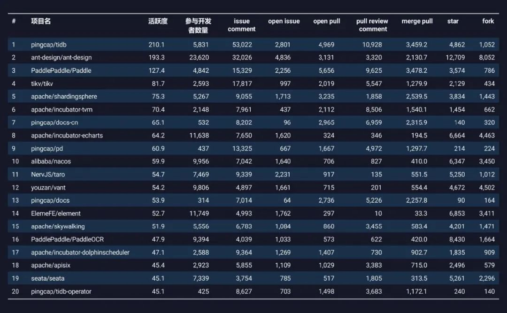This screenshot has width=507, height=313.
Task: Select project name apache/incubator-echarts
Action: pyautogui.click(x=67, y=136)
